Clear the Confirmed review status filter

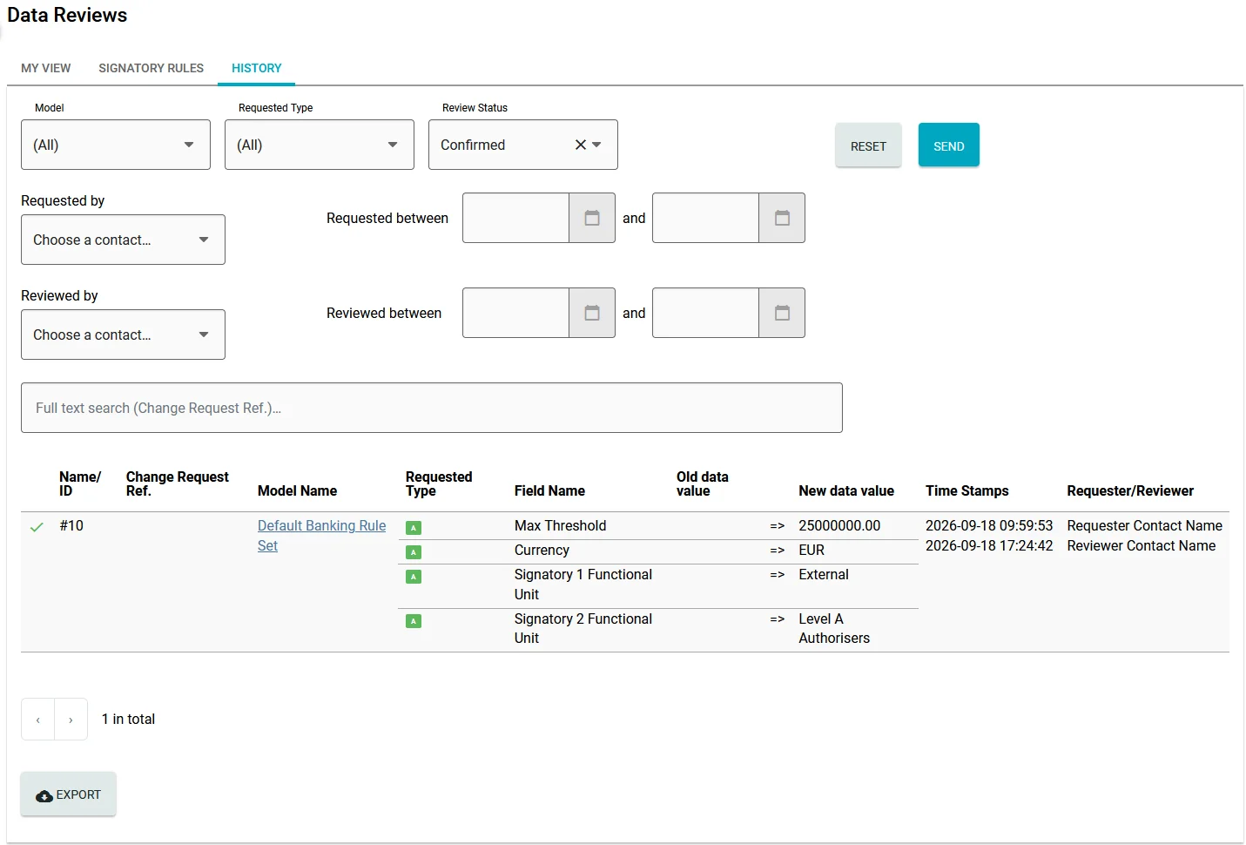(580, 145)
